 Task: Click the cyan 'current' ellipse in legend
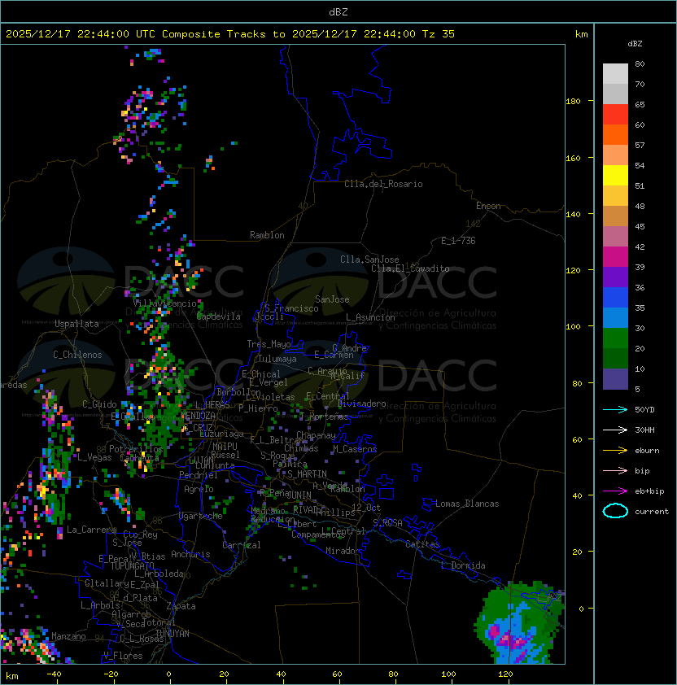615,511
